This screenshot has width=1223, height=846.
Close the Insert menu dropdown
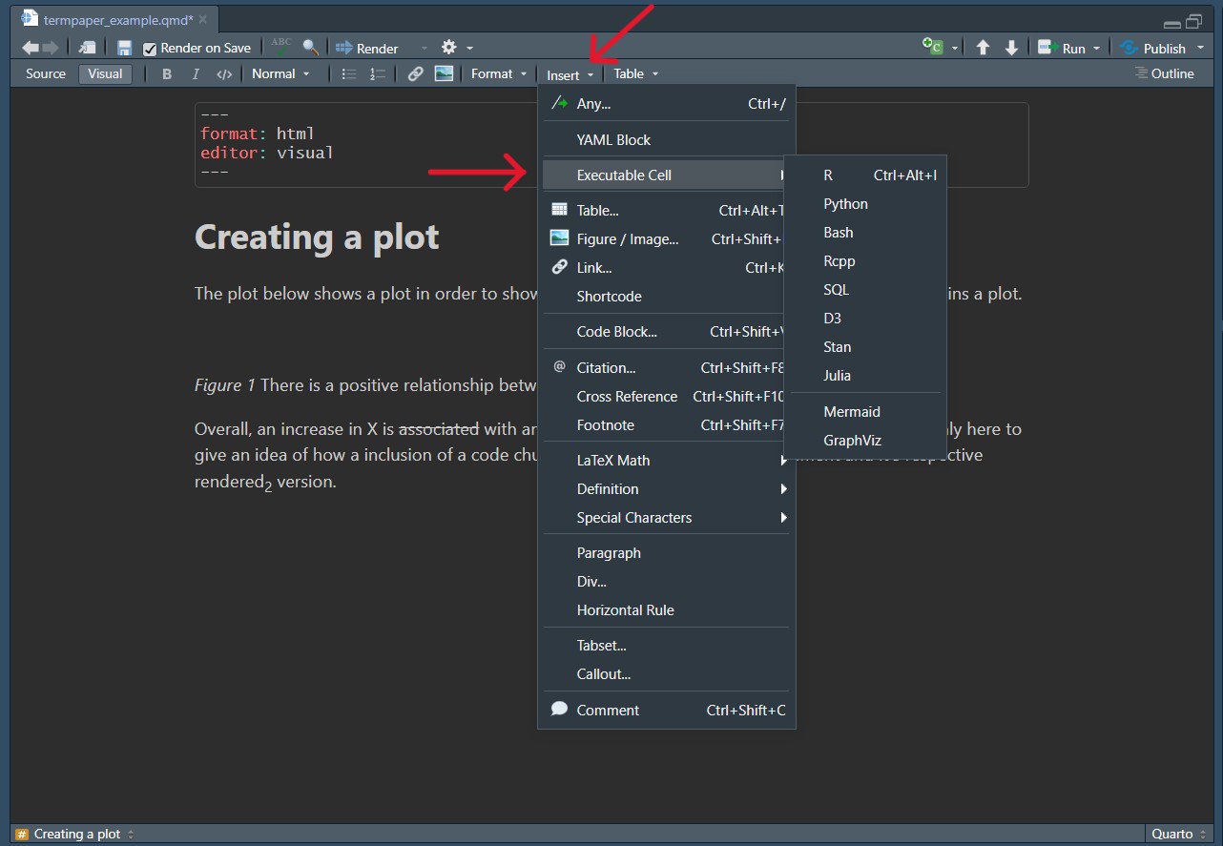(x=570, y=74)
